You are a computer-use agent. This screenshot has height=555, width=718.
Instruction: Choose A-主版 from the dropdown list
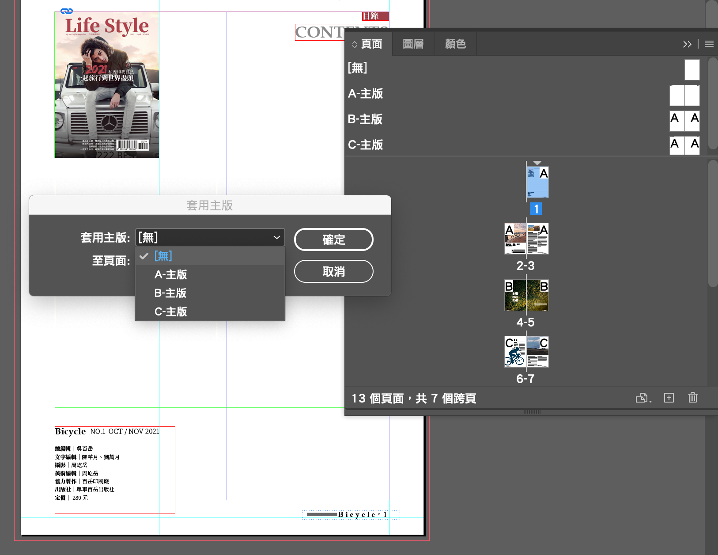point(171,274)
